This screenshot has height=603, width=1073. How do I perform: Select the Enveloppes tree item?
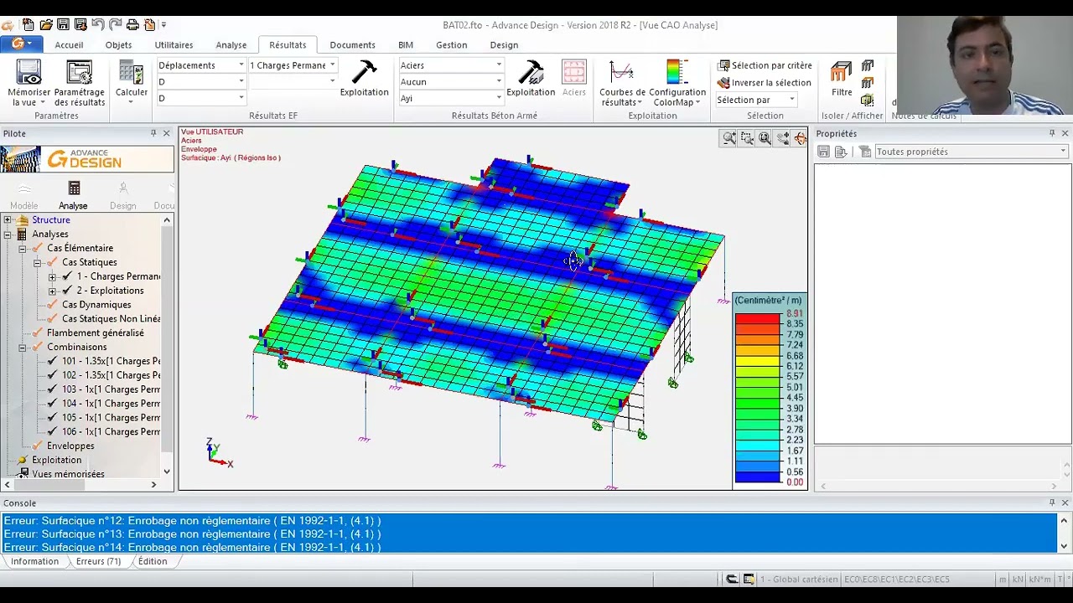pos(70,446)
